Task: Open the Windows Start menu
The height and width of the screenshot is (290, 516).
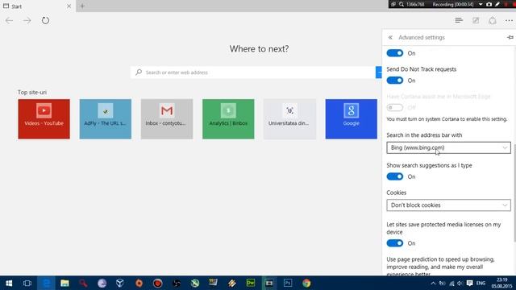Action: point(9,283)
